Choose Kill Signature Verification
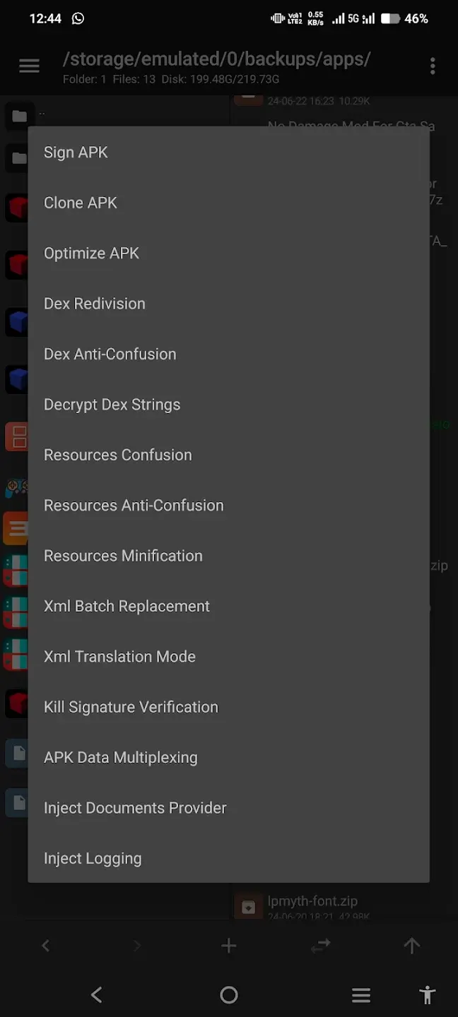The height and width of the screenshot is (1017, 458). click(x=131, y=707)
